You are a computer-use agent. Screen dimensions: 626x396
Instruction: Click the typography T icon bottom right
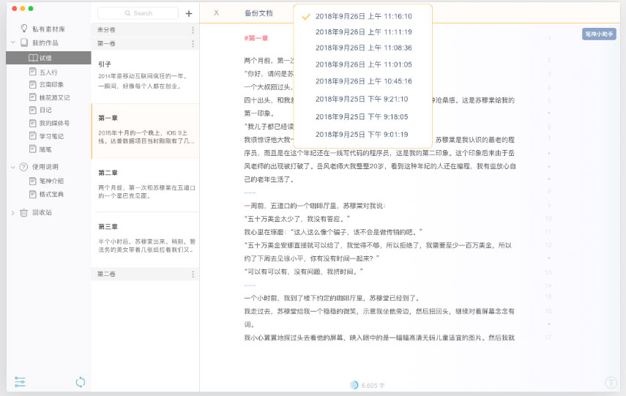(611, 382)
